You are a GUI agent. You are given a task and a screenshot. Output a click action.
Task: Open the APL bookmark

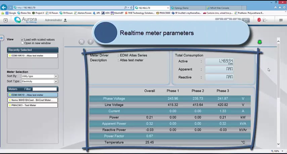96,13
